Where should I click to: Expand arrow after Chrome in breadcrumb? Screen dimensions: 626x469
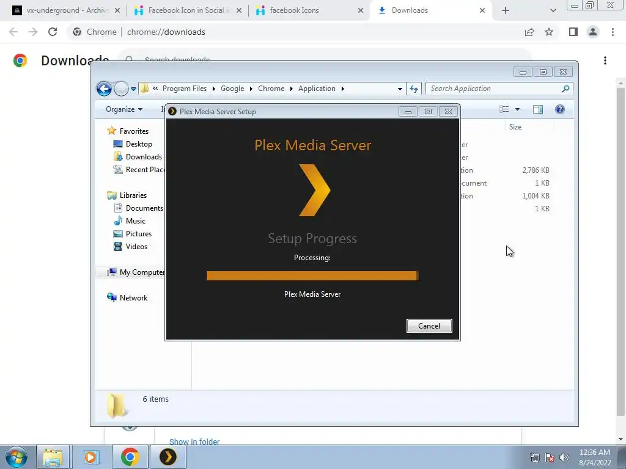click(x=291, y=89)
